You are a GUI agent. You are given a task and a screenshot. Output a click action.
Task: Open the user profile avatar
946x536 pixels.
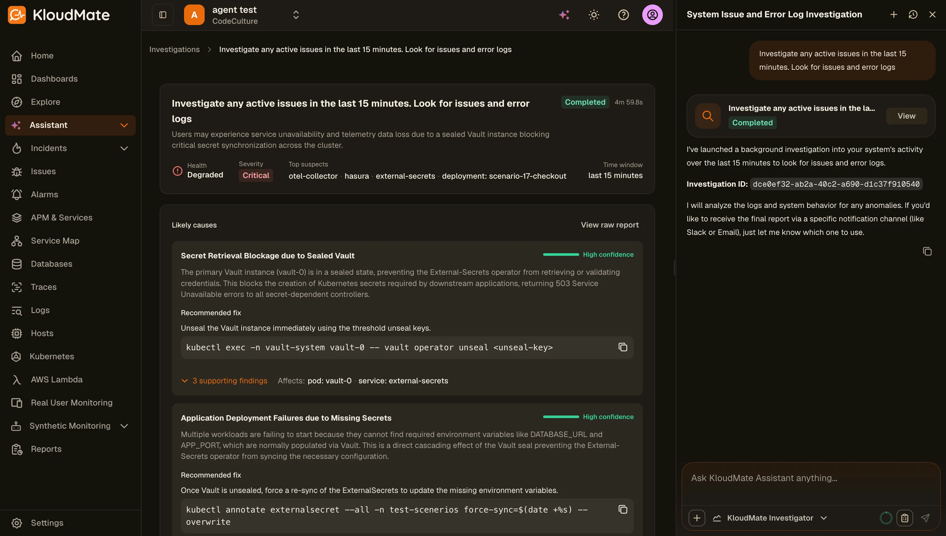pos(652,15)
